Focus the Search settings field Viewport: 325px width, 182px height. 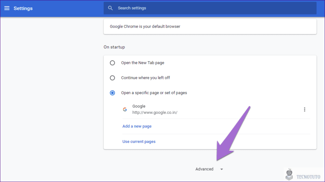[x=210, y=8]
